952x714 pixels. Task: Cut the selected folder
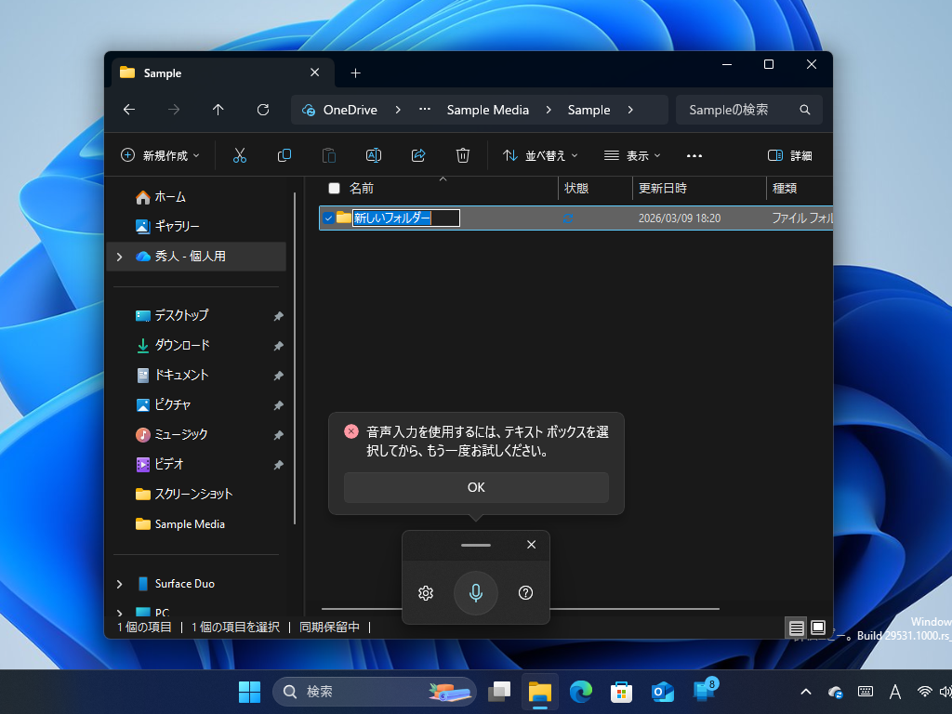point(240,155)
